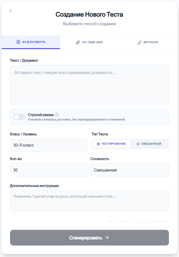Image resolution: width=179 pixels, height=257 pixels.
Task: Open the Сложность Смешанная dropdown
Action: pos(129,170)
